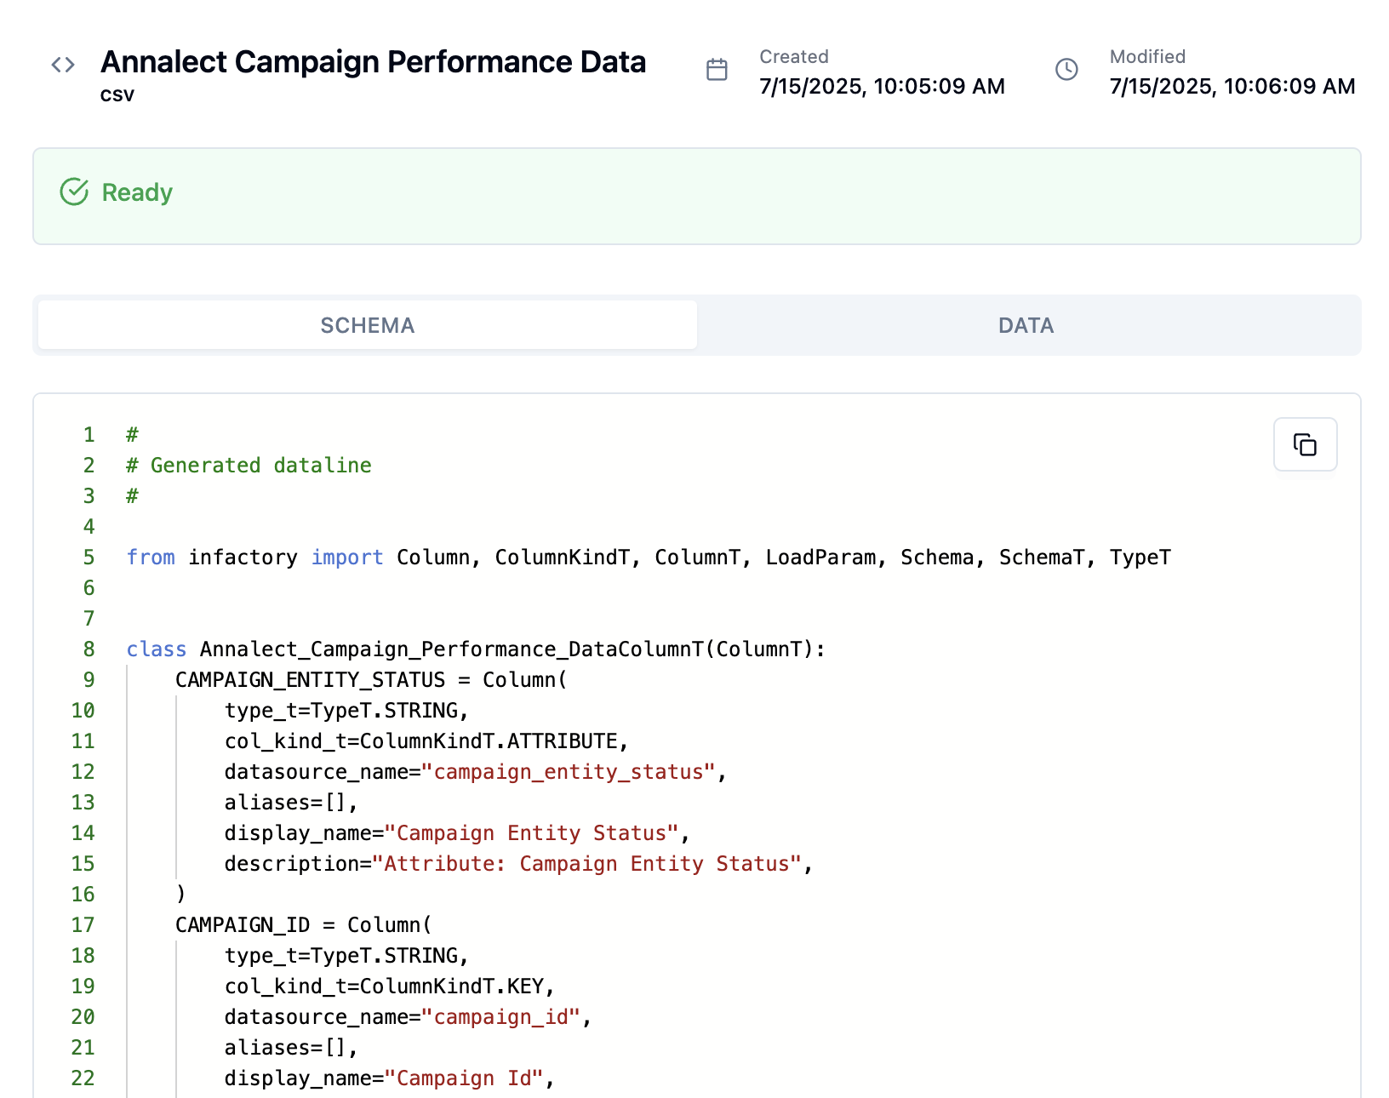Click the CAMPAIGN_ENTITY_STATUS = Column( line
The height and width of the screenshot is (1098, 1389).
pyautogui.click(x=371, y=680)
